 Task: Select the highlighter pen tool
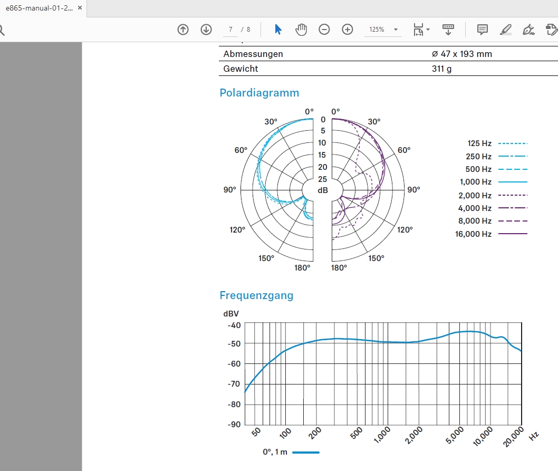pyautogui.click(x=505, y=30)
